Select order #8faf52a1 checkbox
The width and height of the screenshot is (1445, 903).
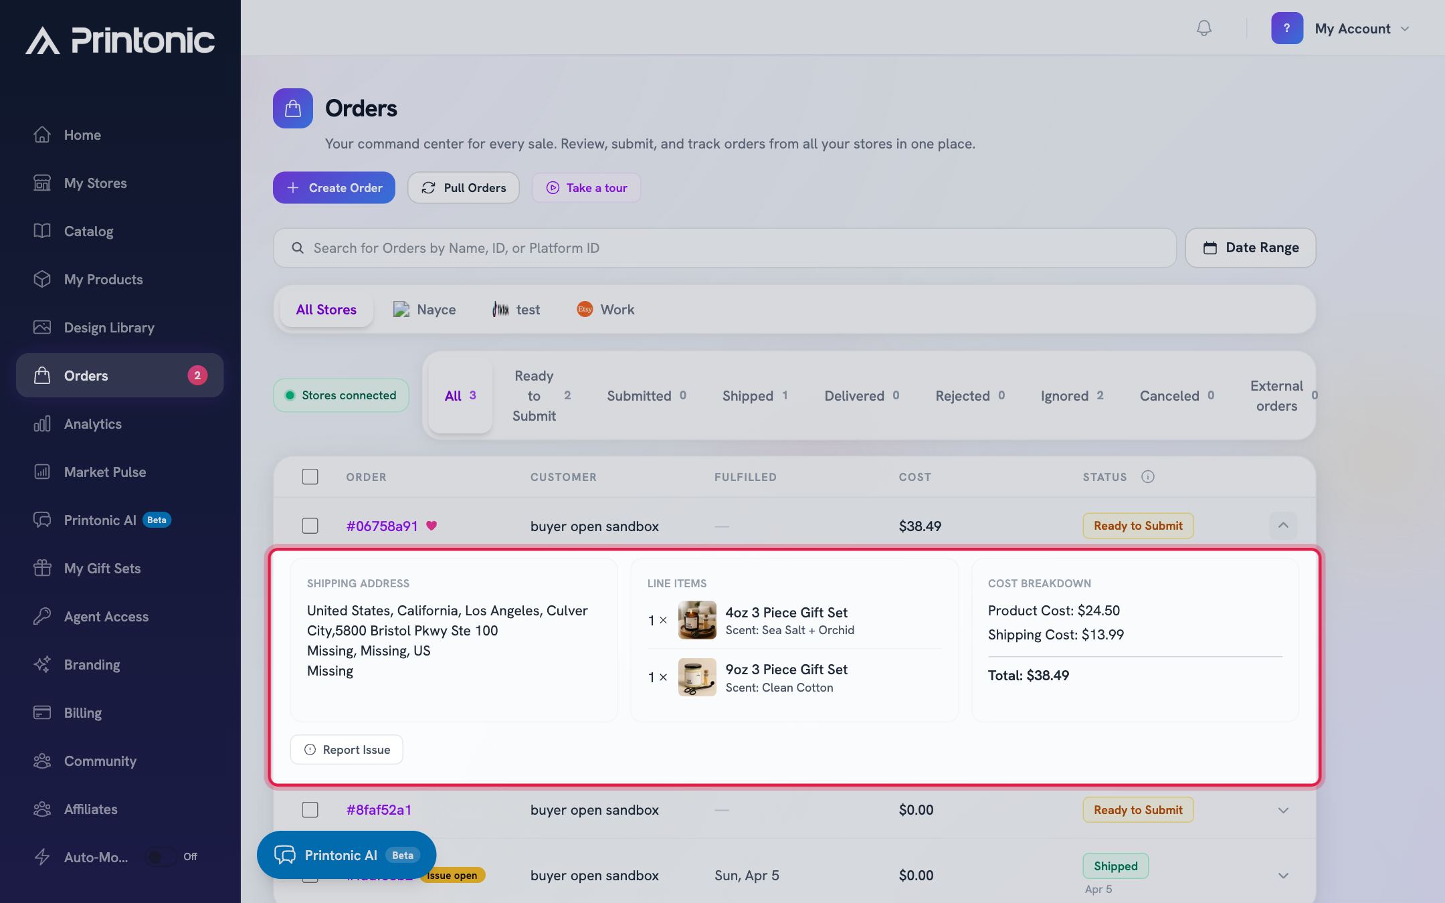coord(310,810)
